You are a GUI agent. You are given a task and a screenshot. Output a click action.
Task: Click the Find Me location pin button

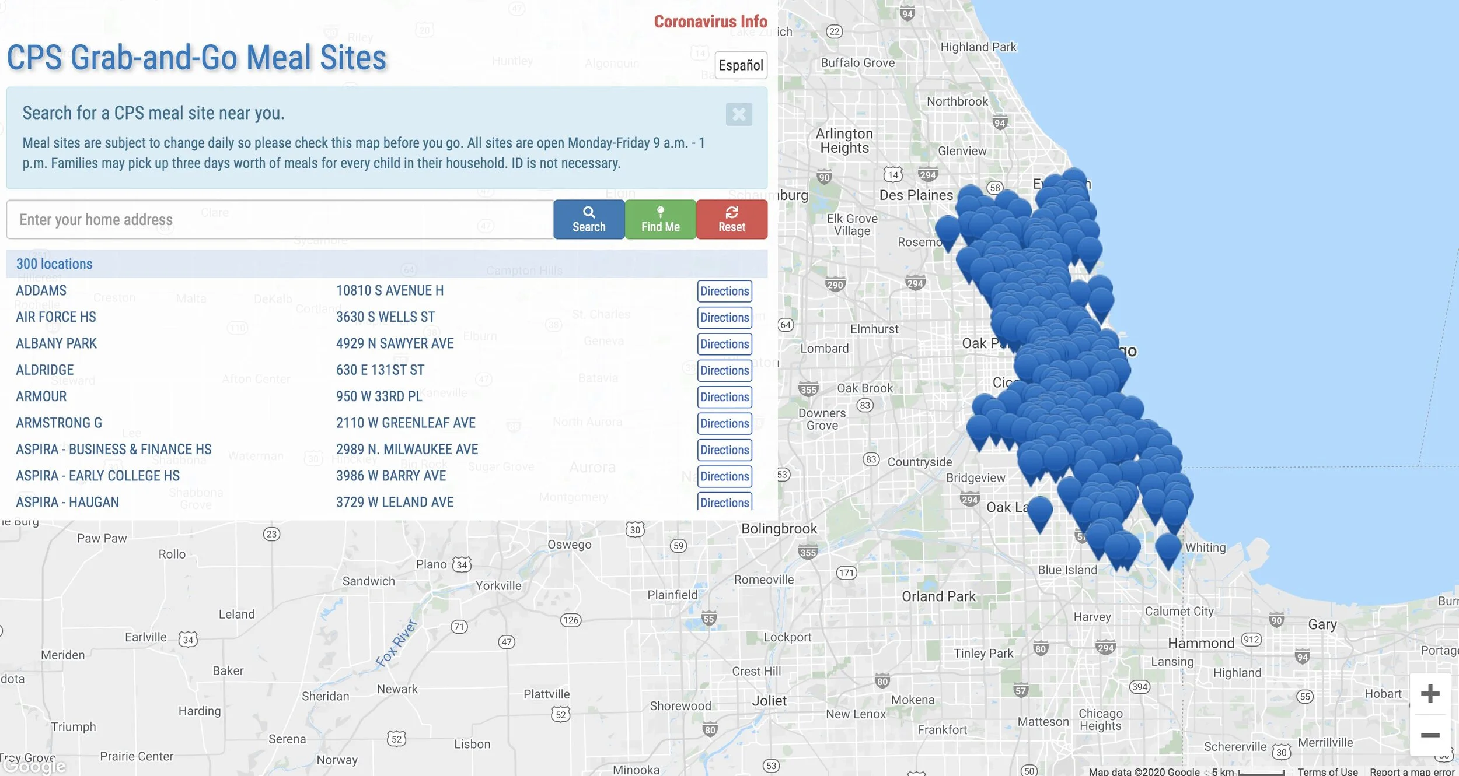[x=660, y=219]
